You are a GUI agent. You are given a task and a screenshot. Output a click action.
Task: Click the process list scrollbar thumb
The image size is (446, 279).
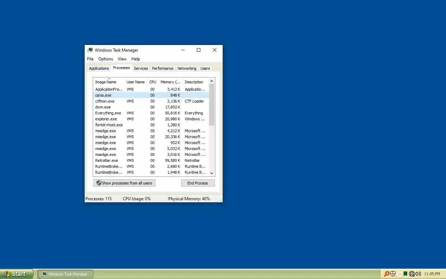[x=212, y=105]
